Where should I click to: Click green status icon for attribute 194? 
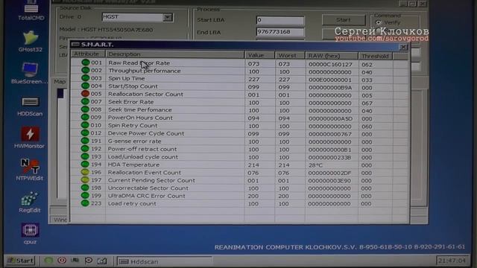(x=85, y=165)
